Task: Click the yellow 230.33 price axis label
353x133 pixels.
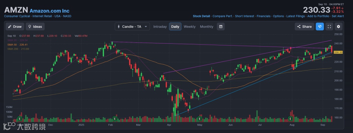Action: click(338, 52)
